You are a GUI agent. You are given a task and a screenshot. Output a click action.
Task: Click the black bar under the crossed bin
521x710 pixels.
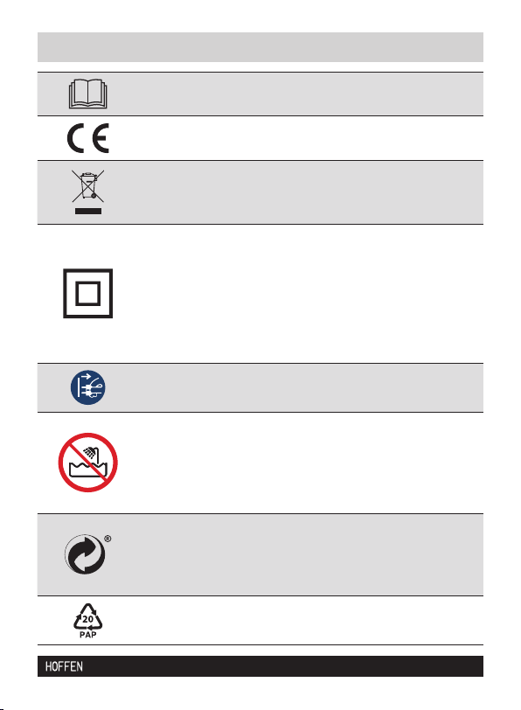[x=88, y=211]
